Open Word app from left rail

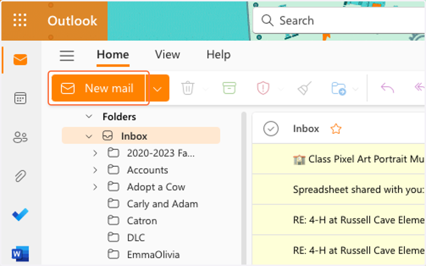(x=20, y=253)
